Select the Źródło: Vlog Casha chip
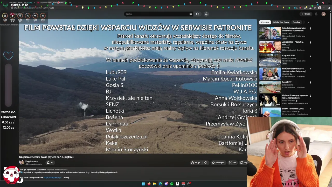This screenshot has width=332, height=187. tap(281, 22)
